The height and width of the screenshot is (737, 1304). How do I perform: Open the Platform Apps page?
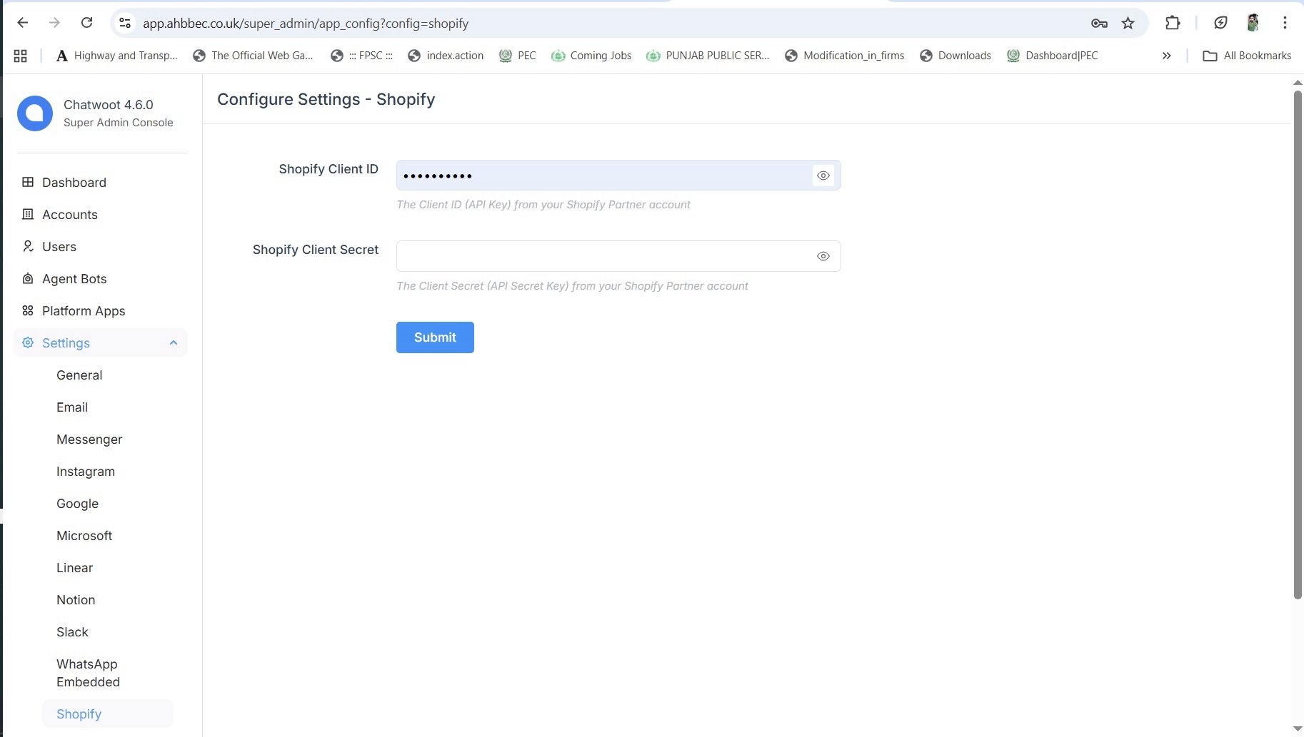pyautogui.click(x=83, y=311)
